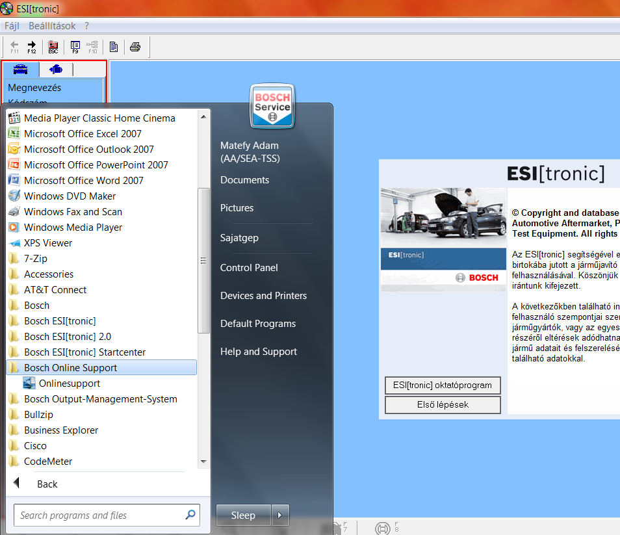Click the Megnevezés field label

35,87
